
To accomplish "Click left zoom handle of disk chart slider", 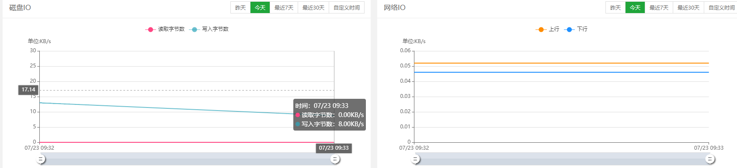I will click(x=40, y=159).
